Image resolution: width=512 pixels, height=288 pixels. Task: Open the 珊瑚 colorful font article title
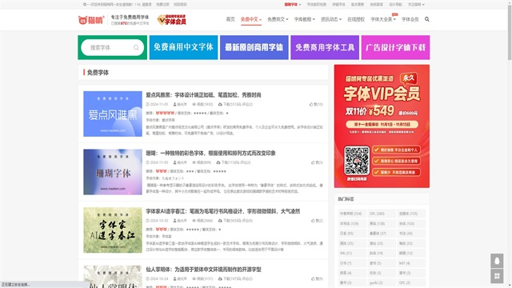210,153
